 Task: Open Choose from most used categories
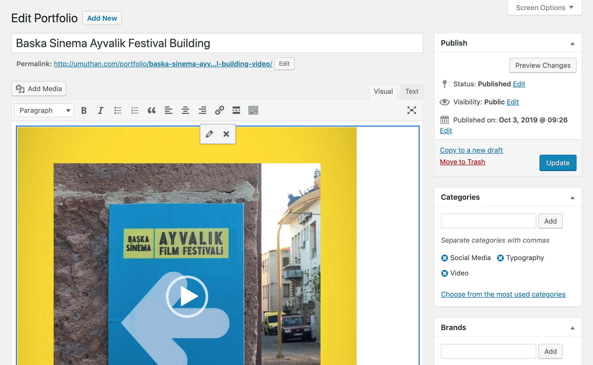[x=503, y=294]
